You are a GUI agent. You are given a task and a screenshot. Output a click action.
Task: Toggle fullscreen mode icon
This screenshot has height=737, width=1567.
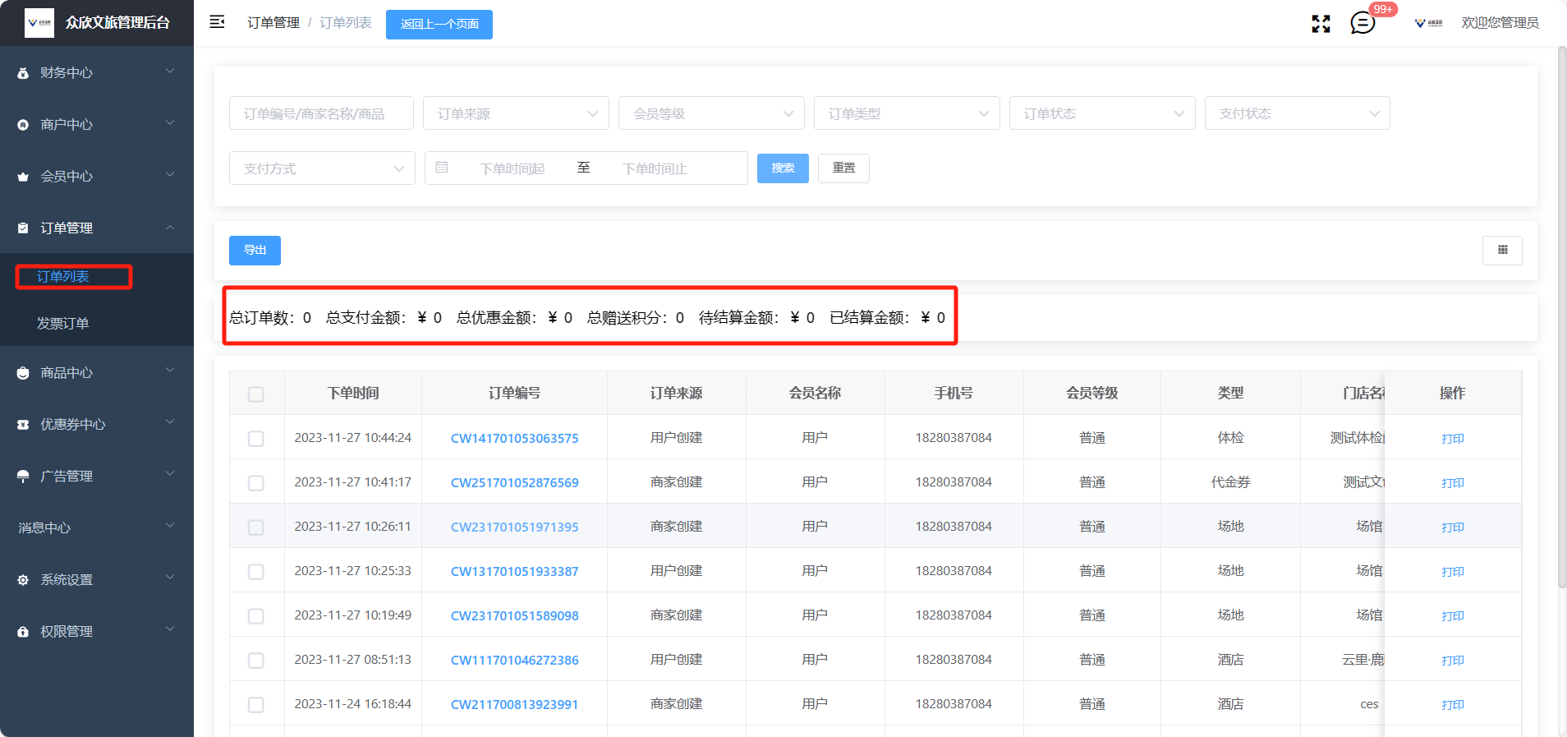click(1321, 24)
